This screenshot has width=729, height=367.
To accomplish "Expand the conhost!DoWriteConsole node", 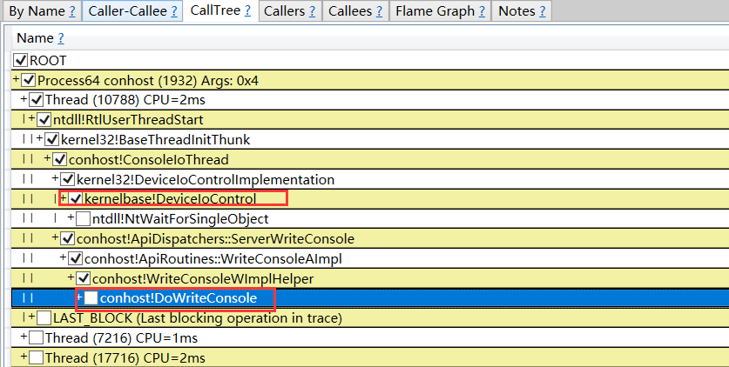I will pyautogui.click(x=79, y=298).
